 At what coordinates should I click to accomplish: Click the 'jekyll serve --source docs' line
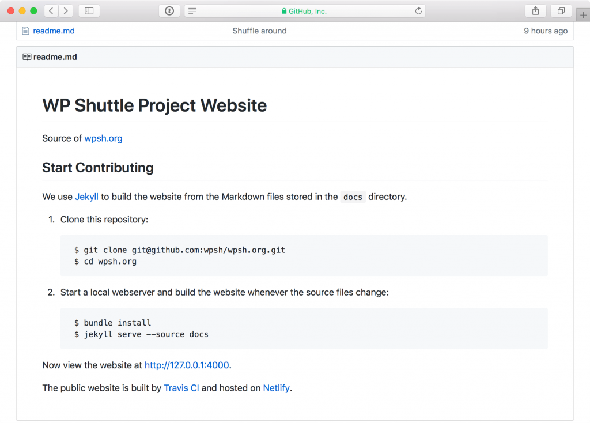(146, 334)
